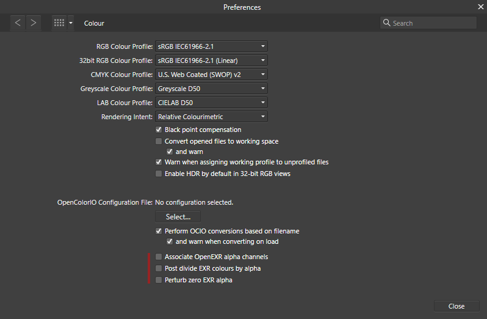The height and width of the screenshot is (319, 487).
Task: Open the Greyscale Colour Profile dropdown
Action: (x=211, y=89)
